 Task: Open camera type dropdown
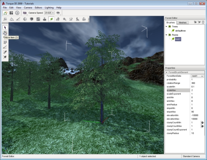click(x=26, y=13)
